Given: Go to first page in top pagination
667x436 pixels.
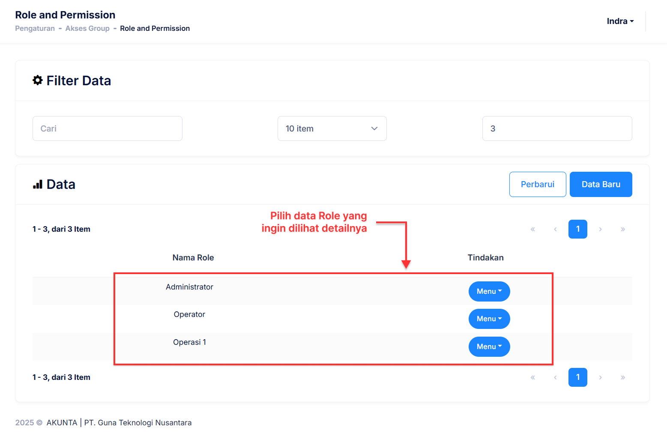Looking at the screenshot, I should [x=533, y=229].
